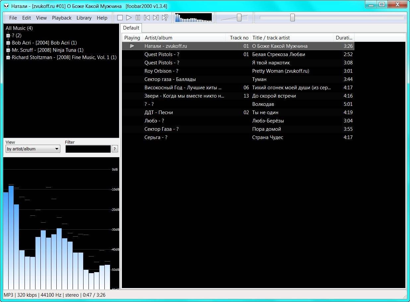Switch to the Default playlist tab
410x302 pixels.
pyautogui.click(x=131, y=28)
